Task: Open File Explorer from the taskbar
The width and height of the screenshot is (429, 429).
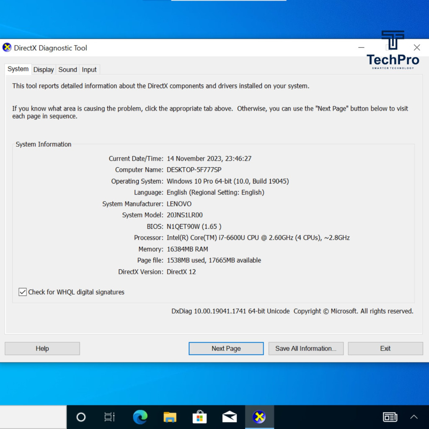Action: (170, 417)
